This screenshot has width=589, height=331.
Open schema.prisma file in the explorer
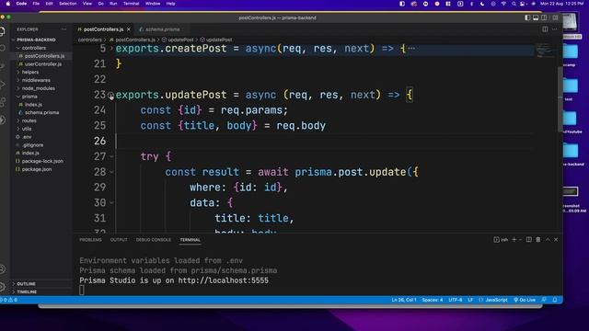point(41,112)
